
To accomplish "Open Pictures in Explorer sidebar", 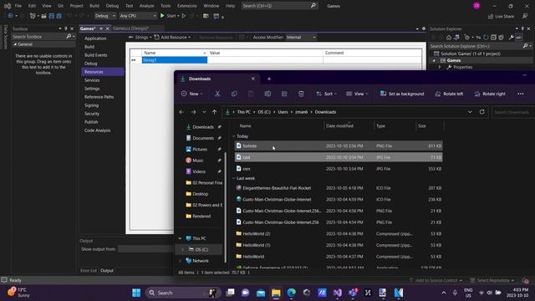I will click(x=200, y=149).
